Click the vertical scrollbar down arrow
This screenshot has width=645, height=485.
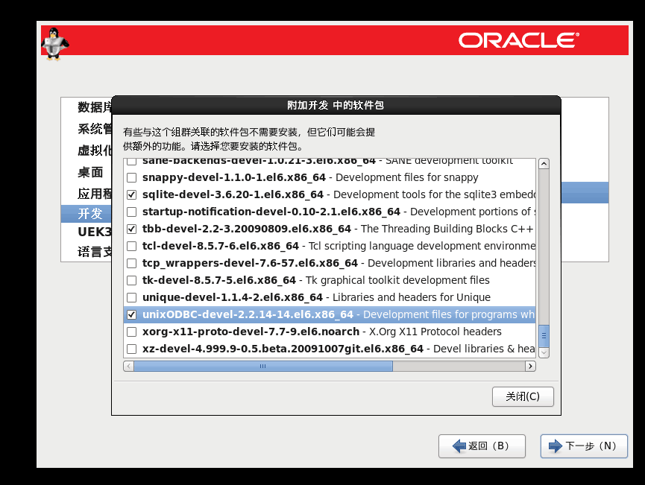[544, 352]
